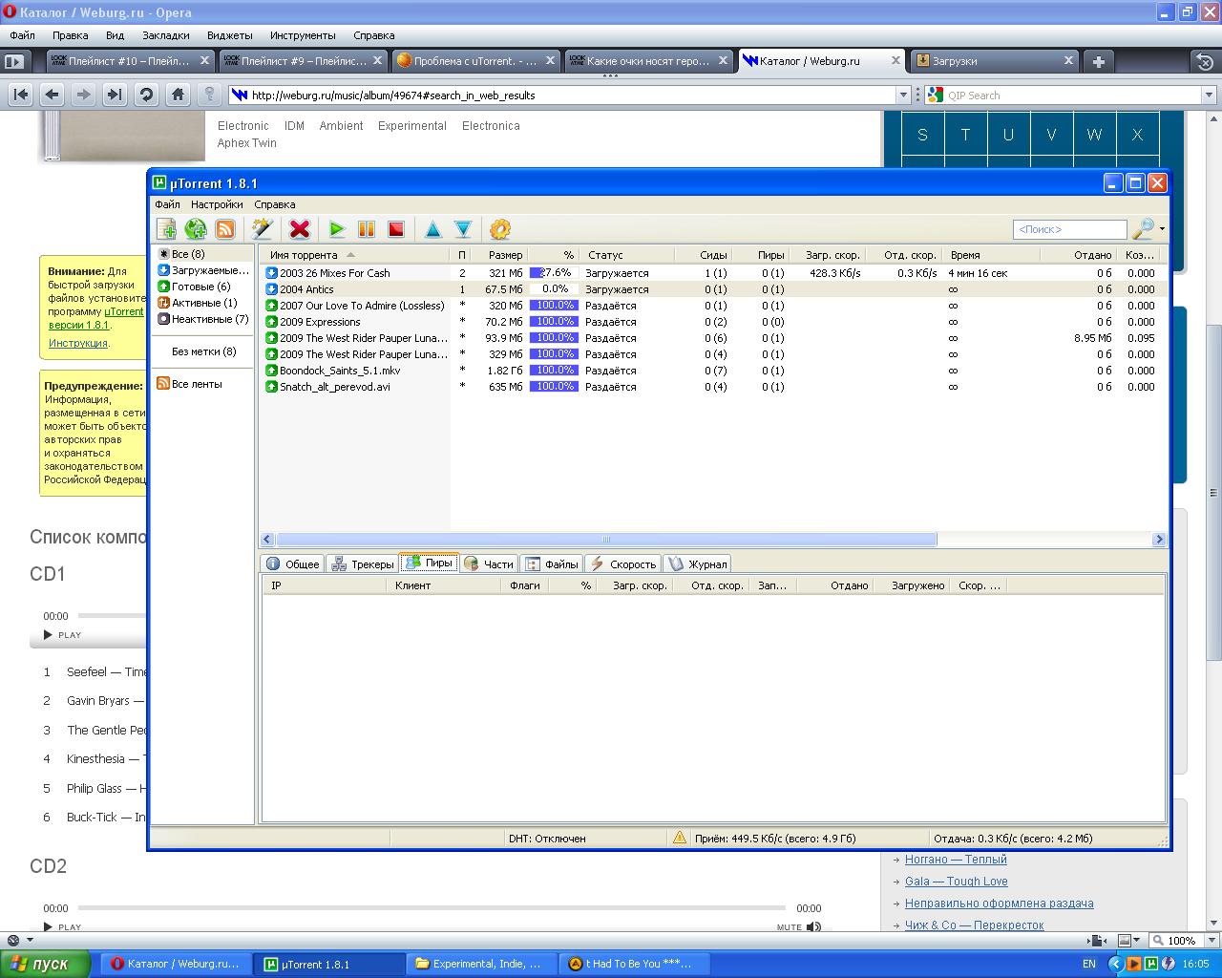Screen dimensions: 1222x978
Task: Switch to the Трекеры tab
Action: click(362, 564)
